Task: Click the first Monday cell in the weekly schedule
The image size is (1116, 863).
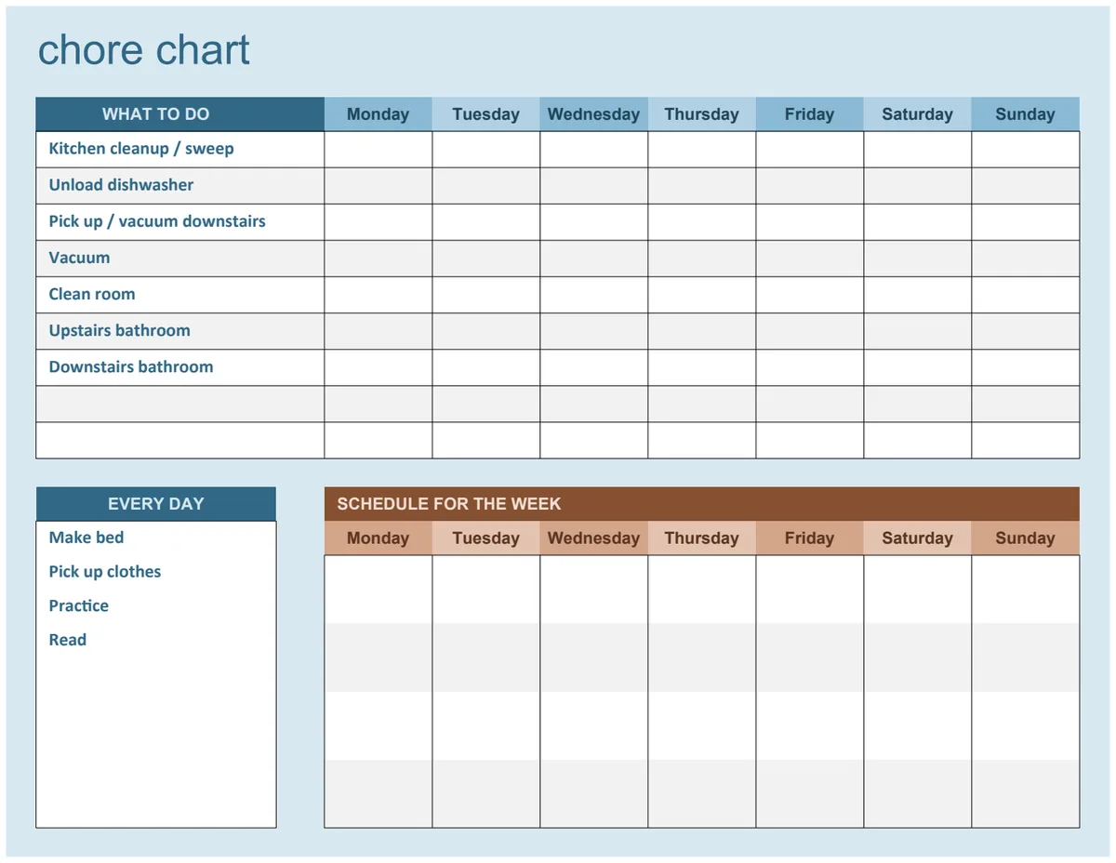Action: (x=379, y=590)
